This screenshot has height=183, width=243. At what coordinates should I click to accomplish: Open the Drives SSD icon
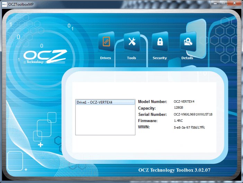click(107, 41)
